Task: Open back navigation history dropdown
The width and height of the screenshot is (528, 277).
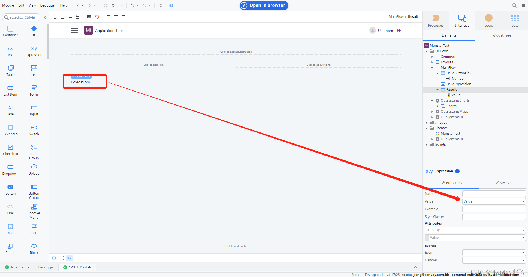Action: (83, 5)
